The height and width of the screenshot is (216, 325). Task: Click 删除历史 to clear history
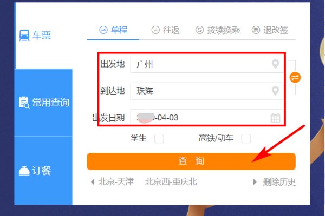(x=279, y=182)
